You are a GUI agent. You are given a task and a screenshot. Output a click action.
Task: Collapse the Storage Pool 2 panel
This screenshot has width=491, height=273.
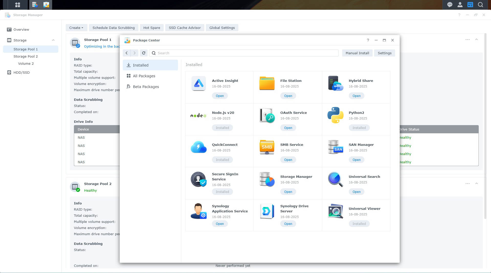pos(476,183)
